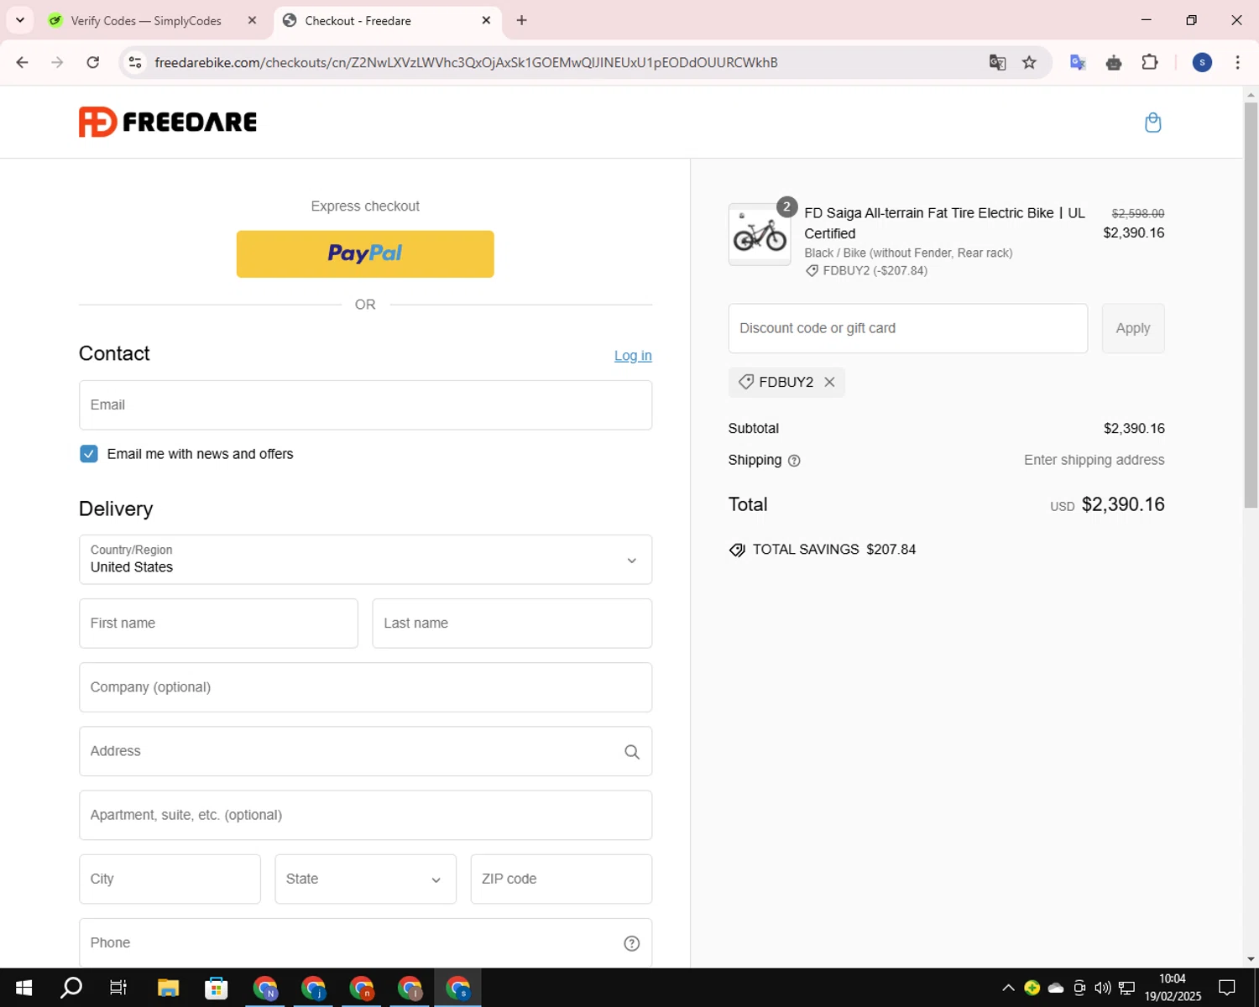Click the ZIP code field

click(x=562, y=879)
